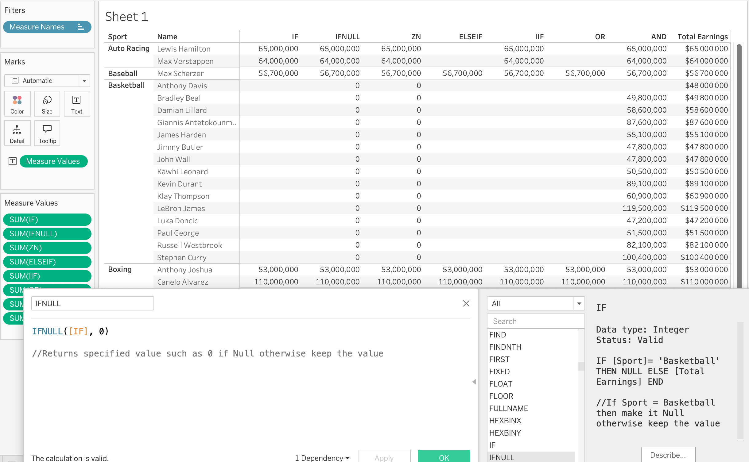Image resolution: width=749 pixels, height=462 pixels.
Task: Click the function Search field
Action: [x=535, y=321]
